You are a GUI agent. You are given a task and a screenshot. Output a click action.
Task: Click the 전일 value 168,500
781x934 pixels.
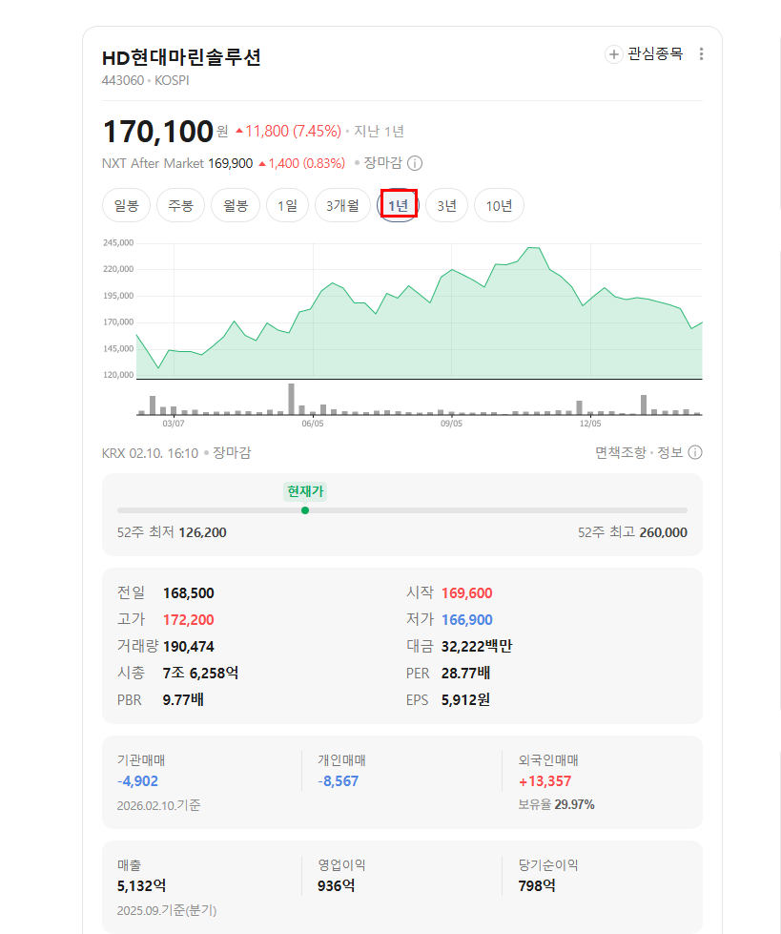click(x=188, y=593)
